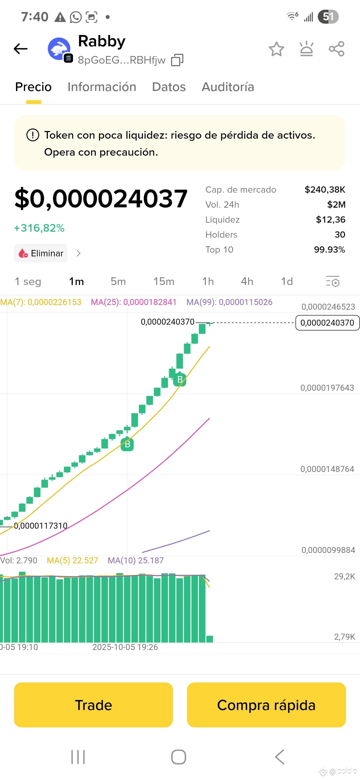Tap the lower B buy marker on chart
The image size is (360, 780).
tap(127, 444)
